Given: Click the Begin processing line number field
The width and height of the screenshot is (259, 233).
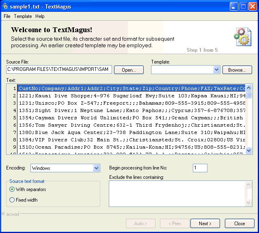Looking at the screenshot, I should click(200, 168).
